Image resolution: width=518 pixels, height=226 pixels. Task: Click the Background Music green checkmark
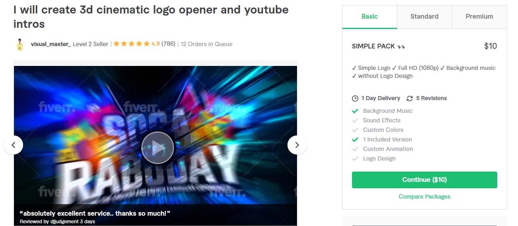(x=355, y=111)
